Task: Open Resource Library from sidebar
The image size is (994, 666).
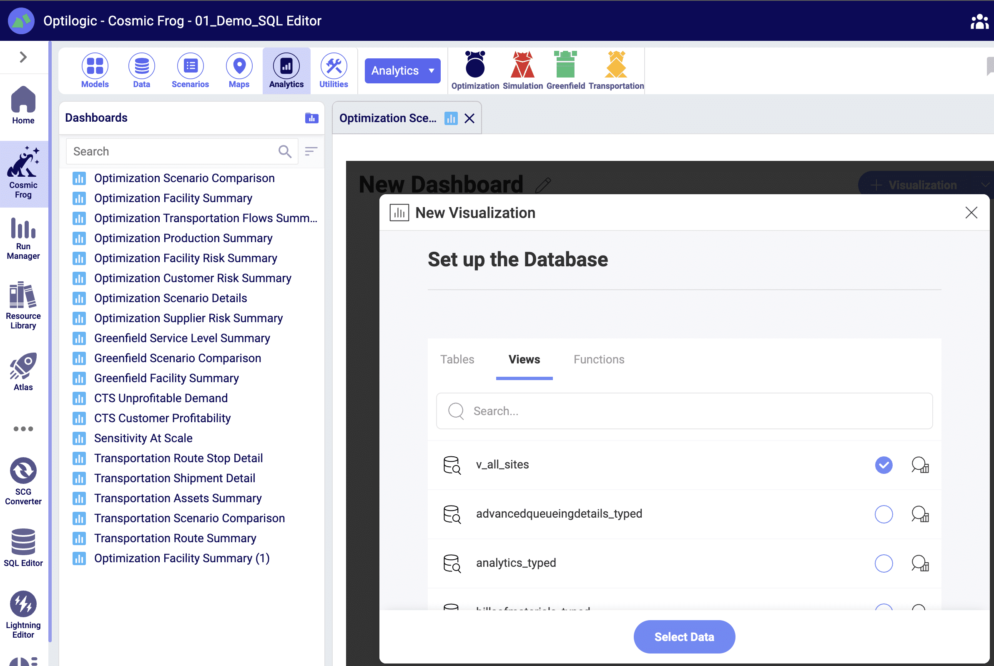Action: [x=23, y=305]
